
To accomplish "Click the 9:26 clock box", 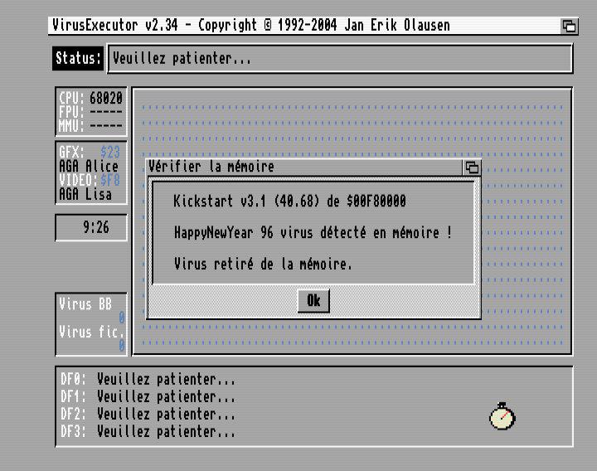I will [91, 227].
